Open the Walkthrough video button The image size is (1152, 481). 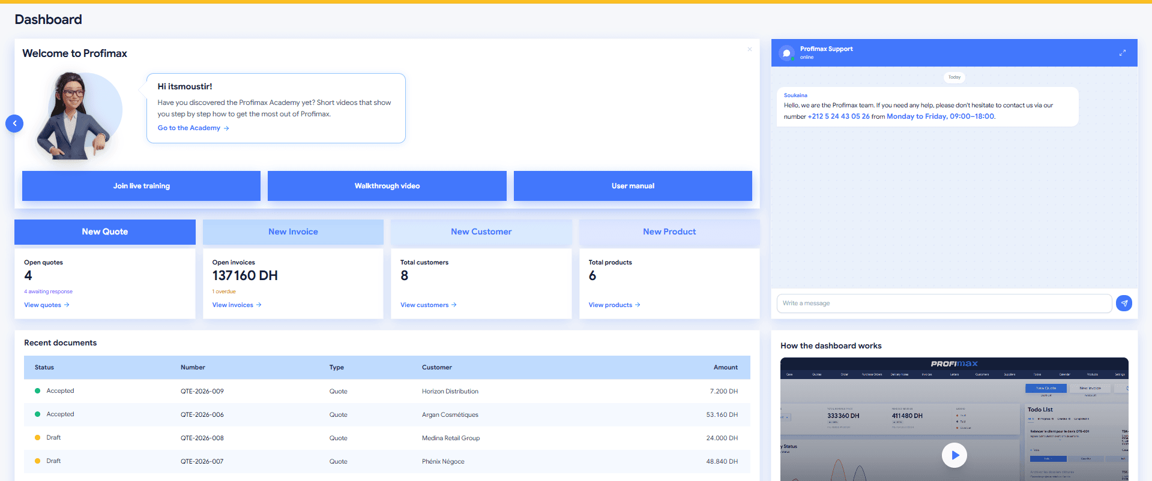click(387, 186)
